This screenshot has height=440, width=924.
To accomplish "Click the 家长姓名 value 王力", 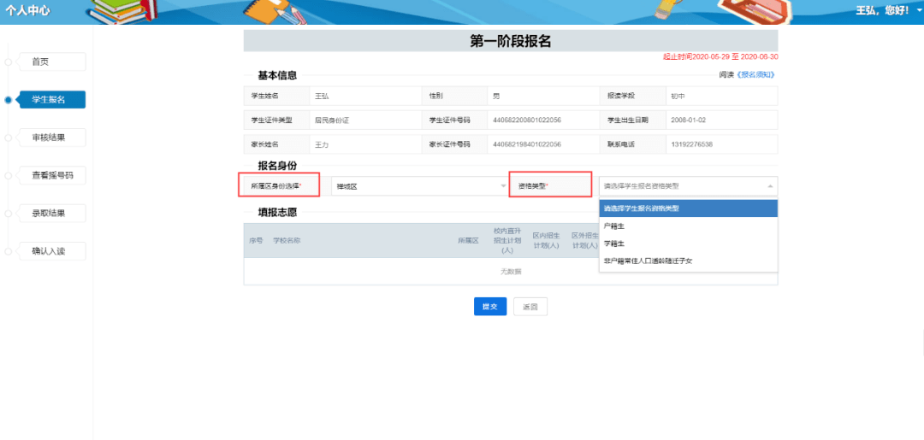I will (x=321, y=144).
